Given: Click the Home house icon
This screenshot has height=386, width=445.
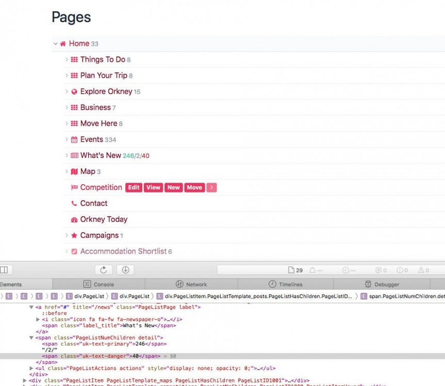Looking at the screenshot, I should (63, 44).
